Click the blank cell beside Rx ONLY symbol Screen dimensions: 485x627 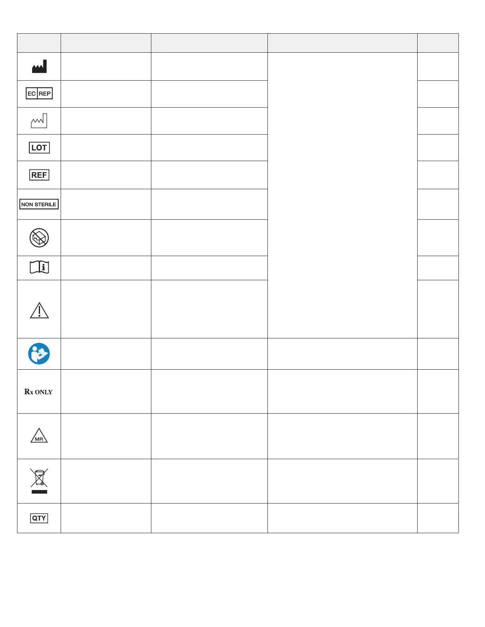point(106,391)
